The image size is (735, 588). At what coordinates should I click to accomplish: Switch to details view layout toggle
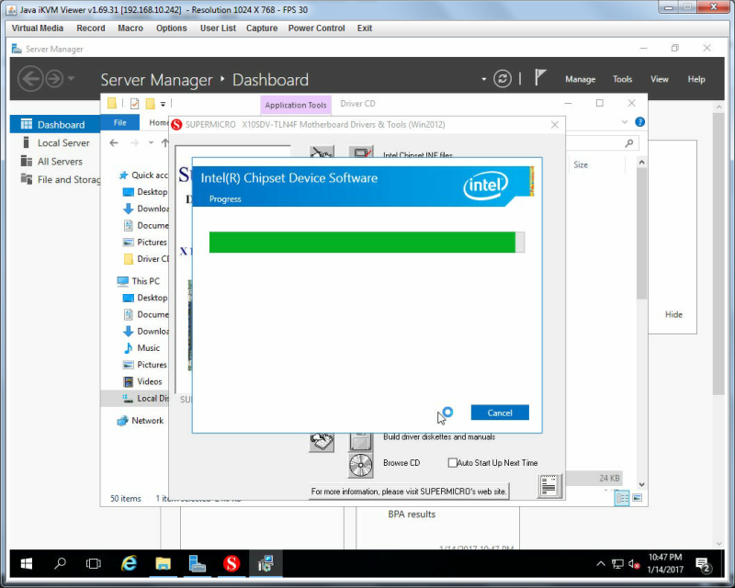(x=622, y=498)
